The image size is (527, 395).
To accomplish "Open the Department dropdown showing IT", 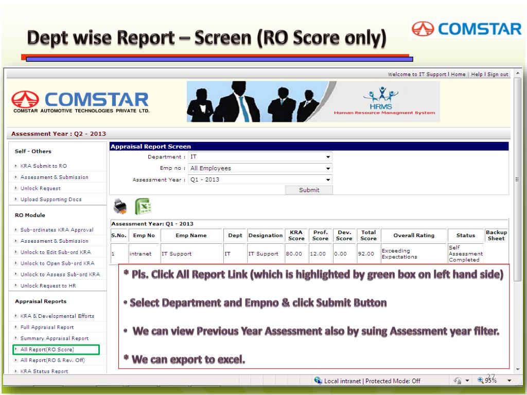I will pos(260,156).
